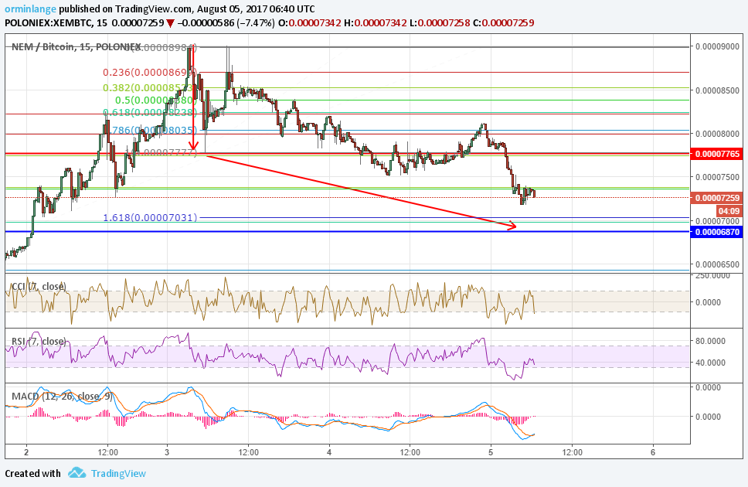The width and height of the screenshot is (748, 487).
Task: Click the MACD (12, 26, close, 9) label
Action: 62,397
